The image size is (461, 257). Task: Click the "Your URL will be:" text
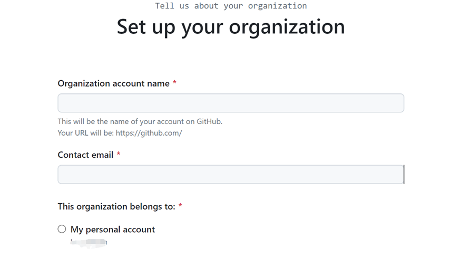click(86, 133)
